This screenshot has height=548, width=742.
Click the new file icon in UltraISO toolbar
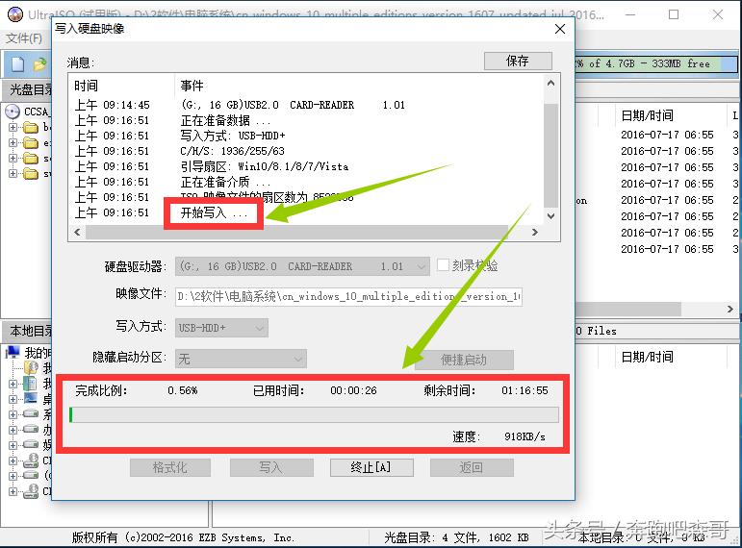pyautogui.click(x=17, y=63)
